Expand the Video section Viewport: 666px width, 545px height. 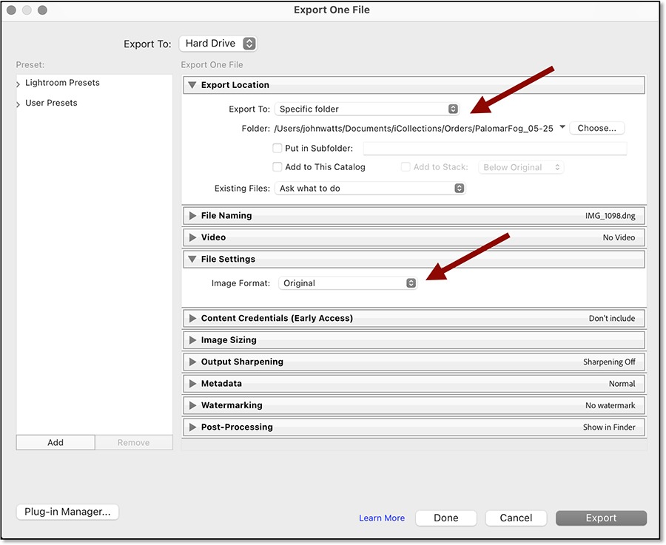tap(192, 237)
